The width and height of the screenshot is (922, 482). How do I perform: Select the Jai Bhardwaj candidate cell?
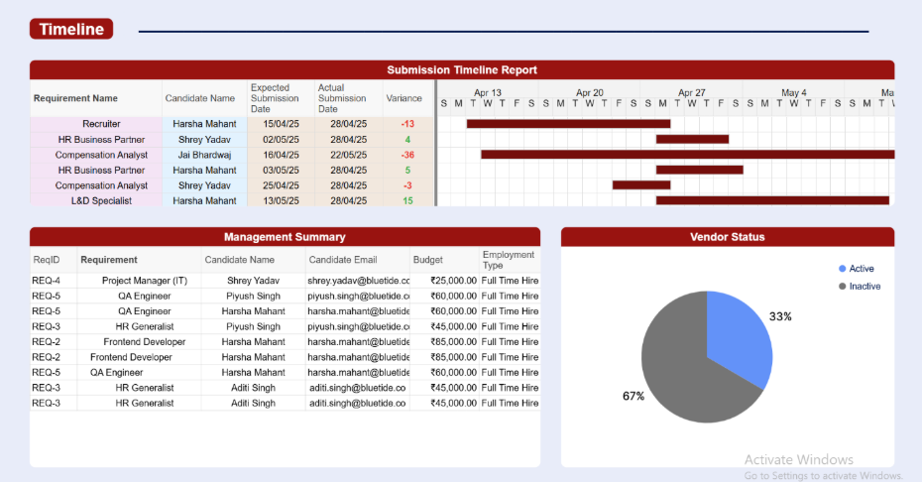204,155
